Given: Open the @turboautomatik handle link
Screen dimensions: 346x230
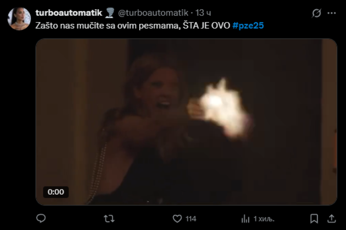Looking at the screenshot, I should tap(153, 13).
